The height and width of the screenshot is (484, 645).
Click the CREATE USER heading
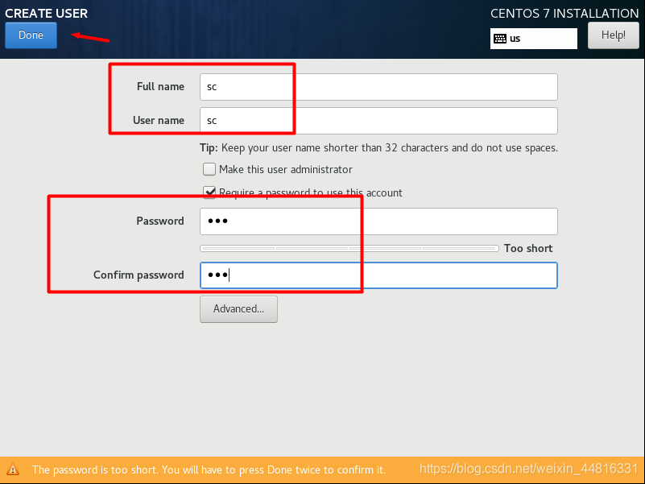[46, 13]
